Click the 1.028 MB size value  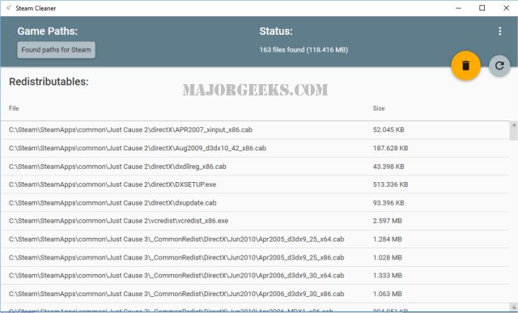pyautogui.click(x=388, y=257)
